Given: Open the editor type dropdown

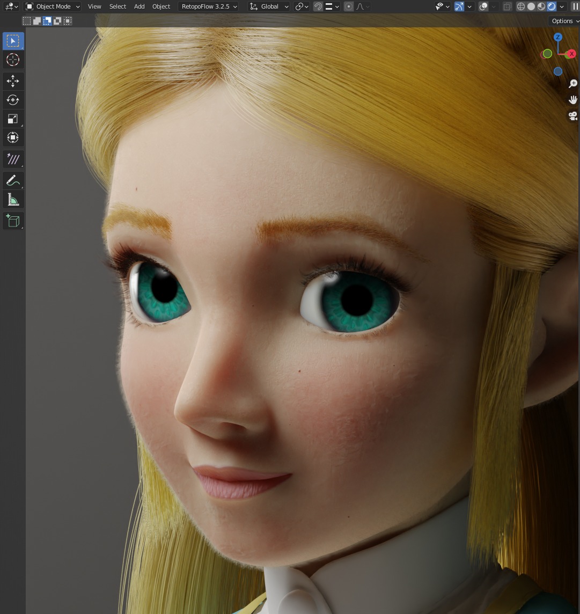Looking at the screenshot, I should pyautogui.click(x=11, y=6).
